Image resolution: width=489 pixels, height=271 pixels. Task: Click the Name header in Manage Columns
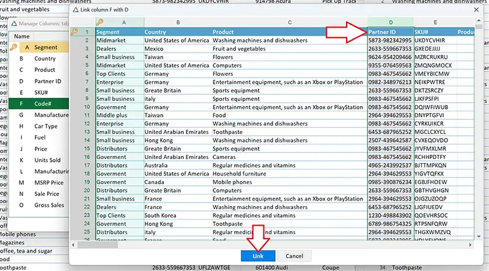tap(22, 36)
